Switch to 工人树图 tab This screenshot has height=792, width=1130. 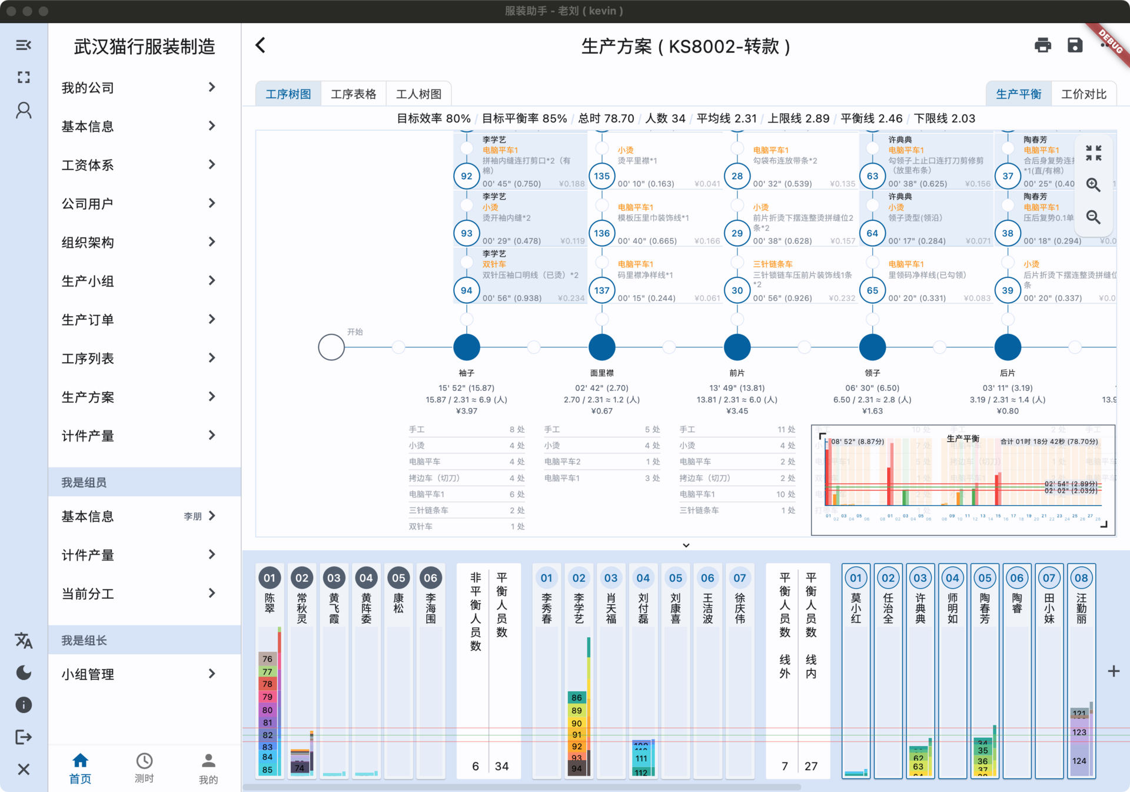point(419,94)
